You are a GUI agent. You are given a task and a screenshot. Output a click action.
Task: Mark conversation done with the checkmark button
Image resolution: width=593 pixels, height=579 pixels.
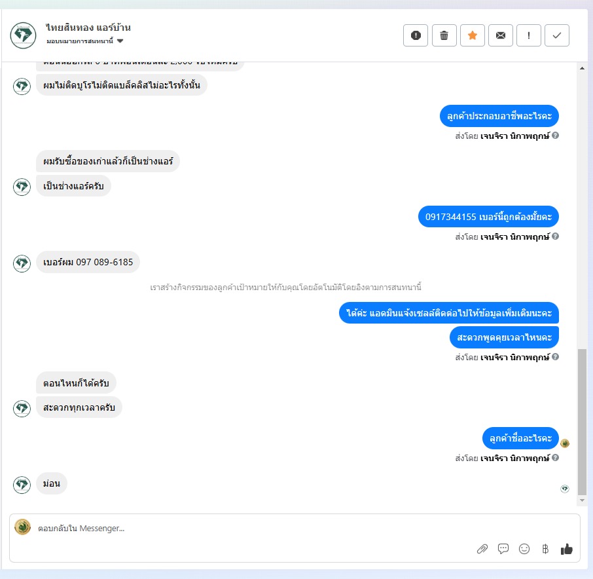pos(557,35)
